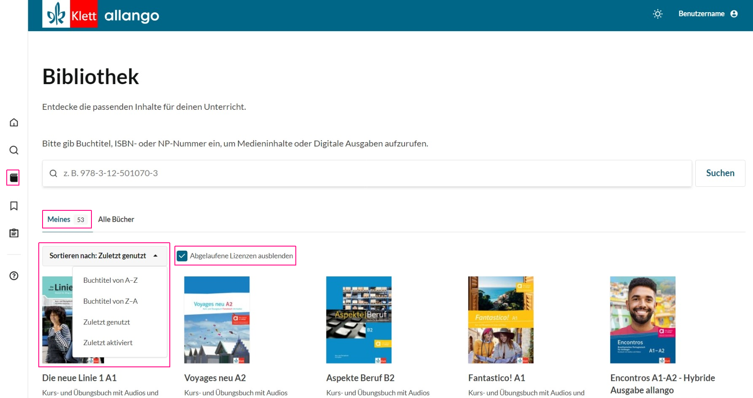Click the 'Bibliothek' page heading
Viewport: 753px width, 398px height.
pos(91,77)
